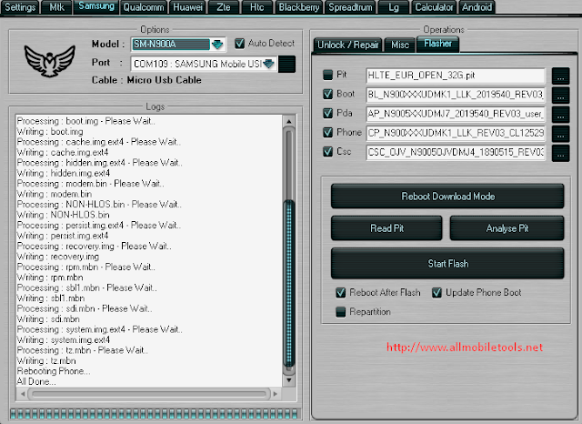582x424 pixels.
Task: Click the eagle logo icon
Action: [50, 61]
